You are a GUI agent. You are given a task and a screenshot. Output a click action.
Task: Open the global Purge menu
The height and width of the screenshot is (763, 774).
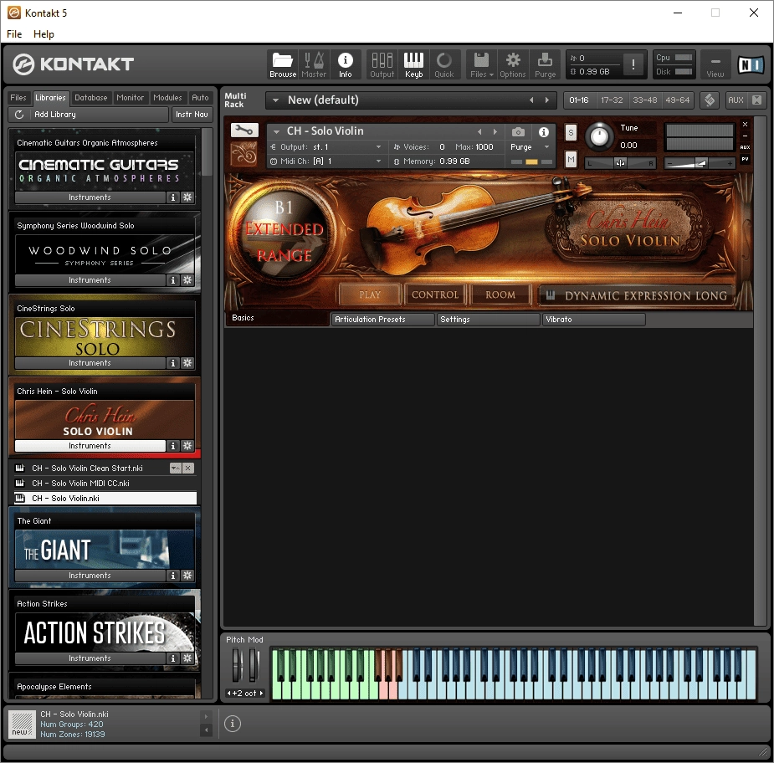click(x=545, y=64)
